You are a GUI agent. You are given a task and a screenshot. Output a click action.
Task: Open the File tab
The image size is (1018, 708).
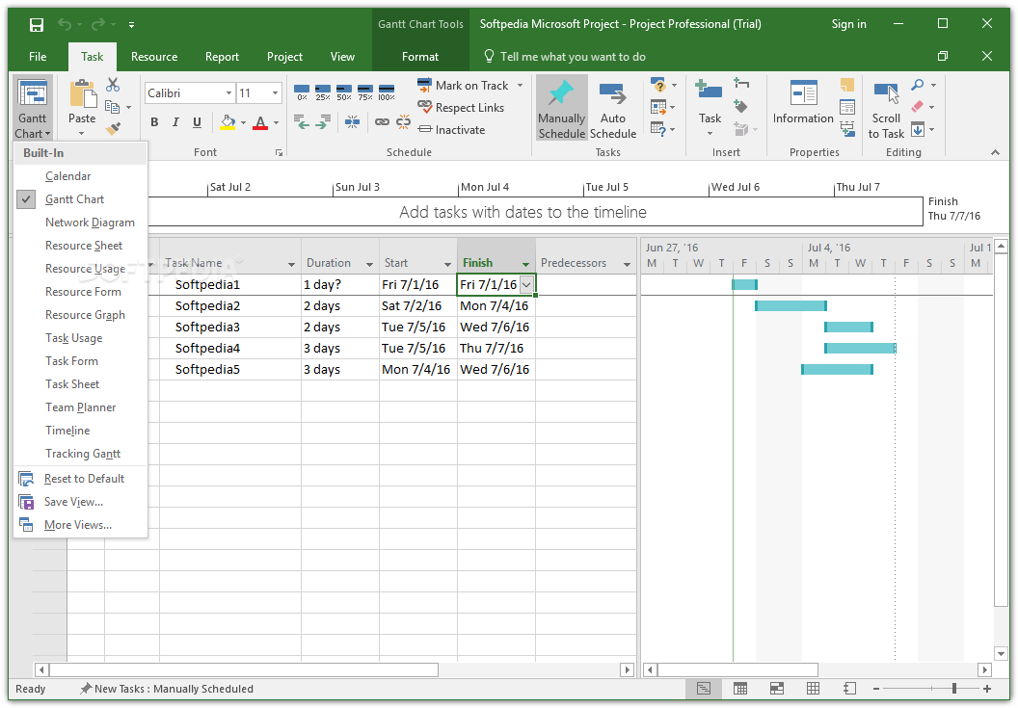coord(38,57)
